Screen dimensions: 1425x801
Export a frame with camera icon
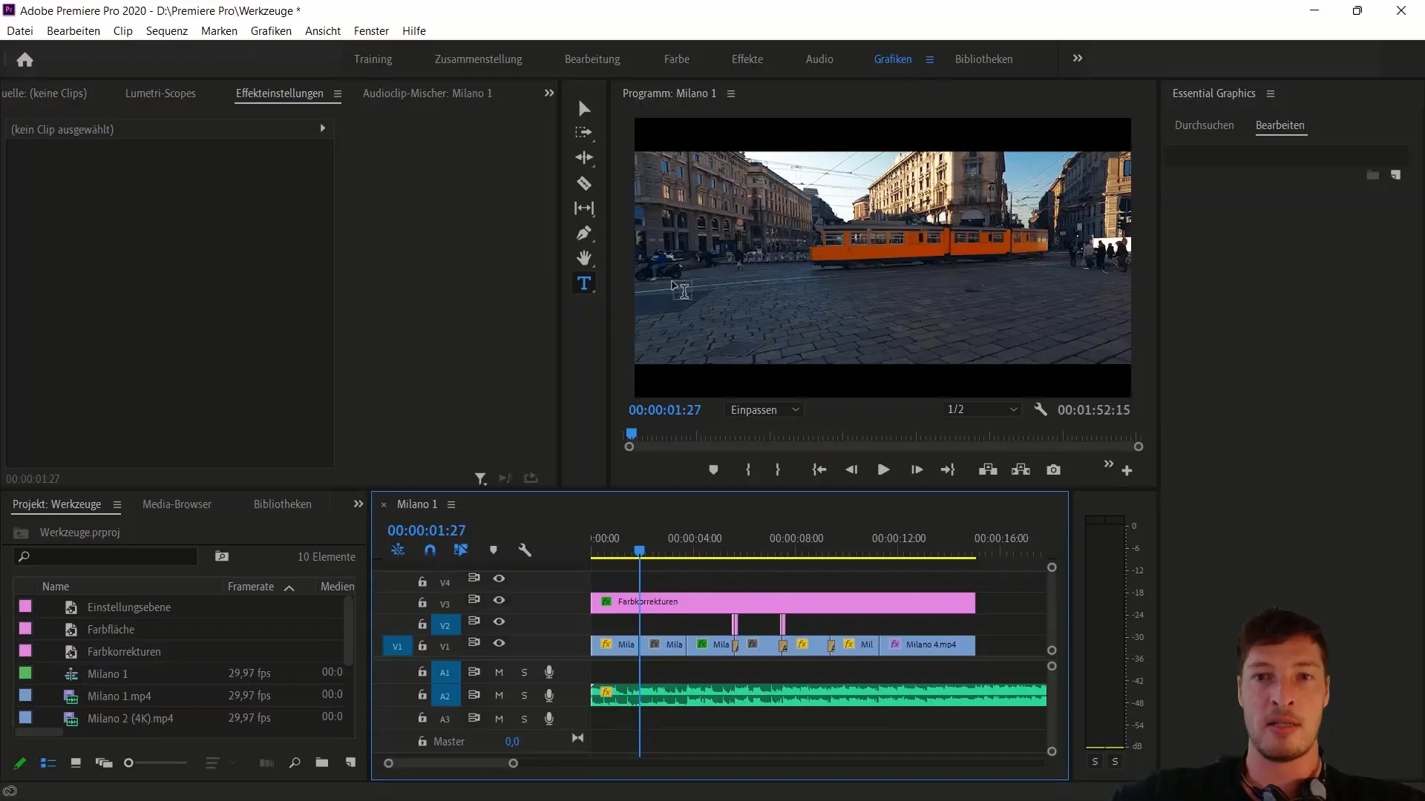point(1053,470)
